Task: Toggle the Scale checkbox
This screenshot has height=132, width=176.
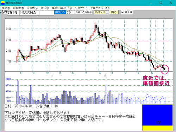Action: pos(83,12)
